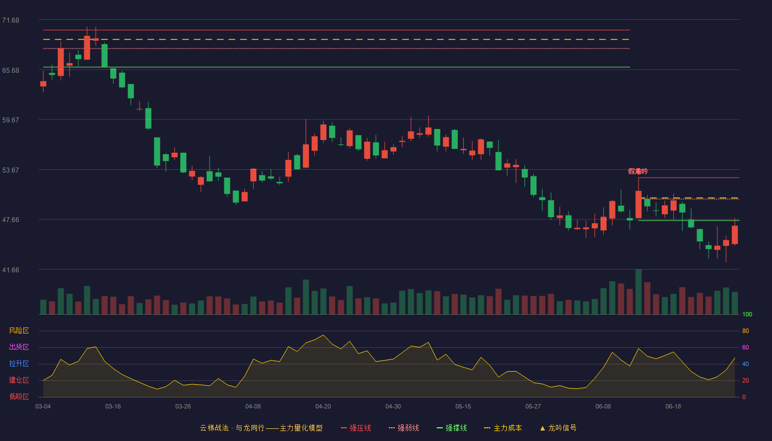772x441 pixels.
Task: Click the 60 indicator scale value
Action: click(x=746, y=347)
